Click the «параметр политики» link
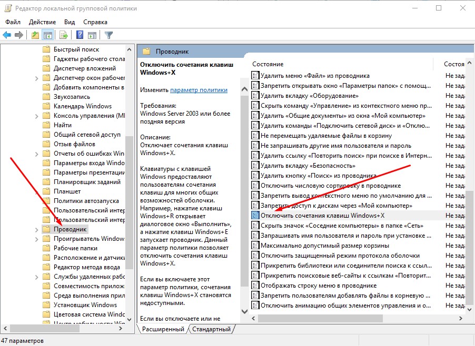475x346 pixels. 199,90
